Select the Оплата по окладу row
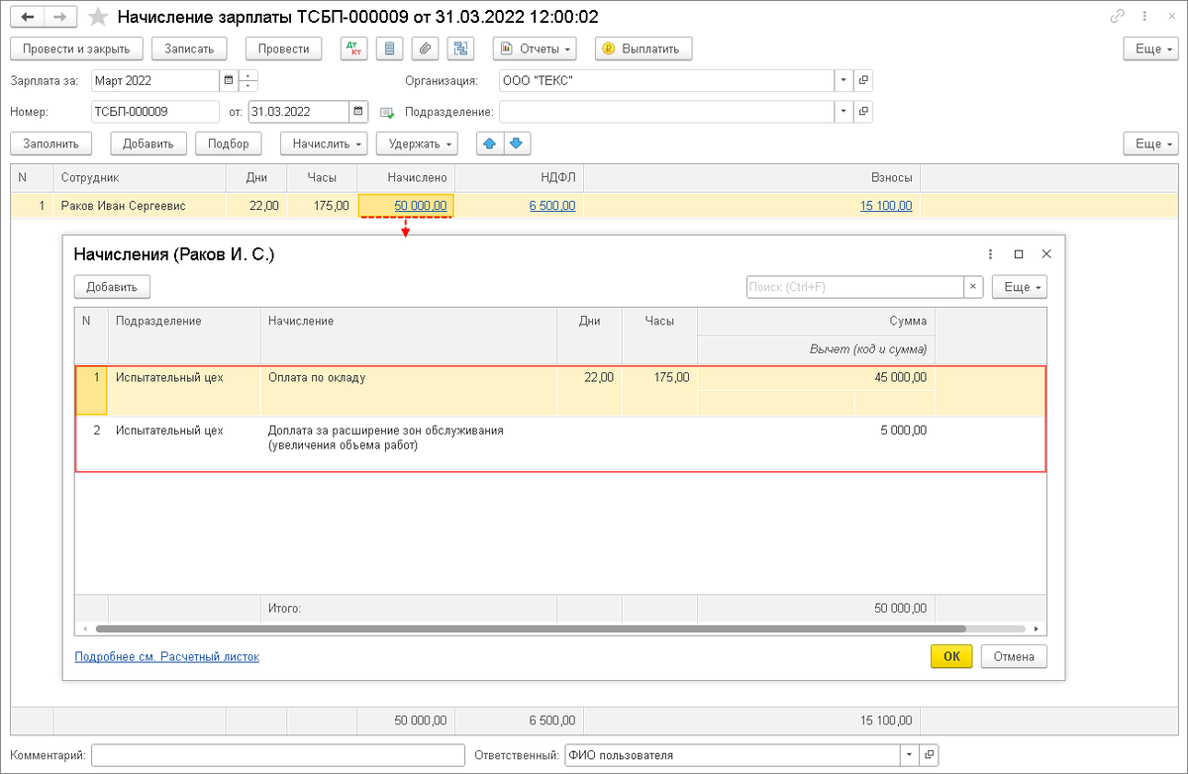1188x774 pixels. pyautogui.click(x=560, y=391)
